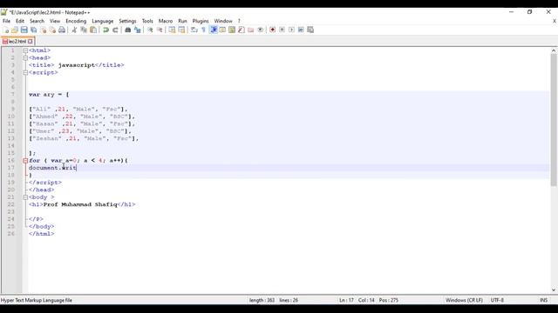This screenshot has width=558, height=313.
Task: Toggle word wrap toolbar icon
Action: click(x=194, y=30)
